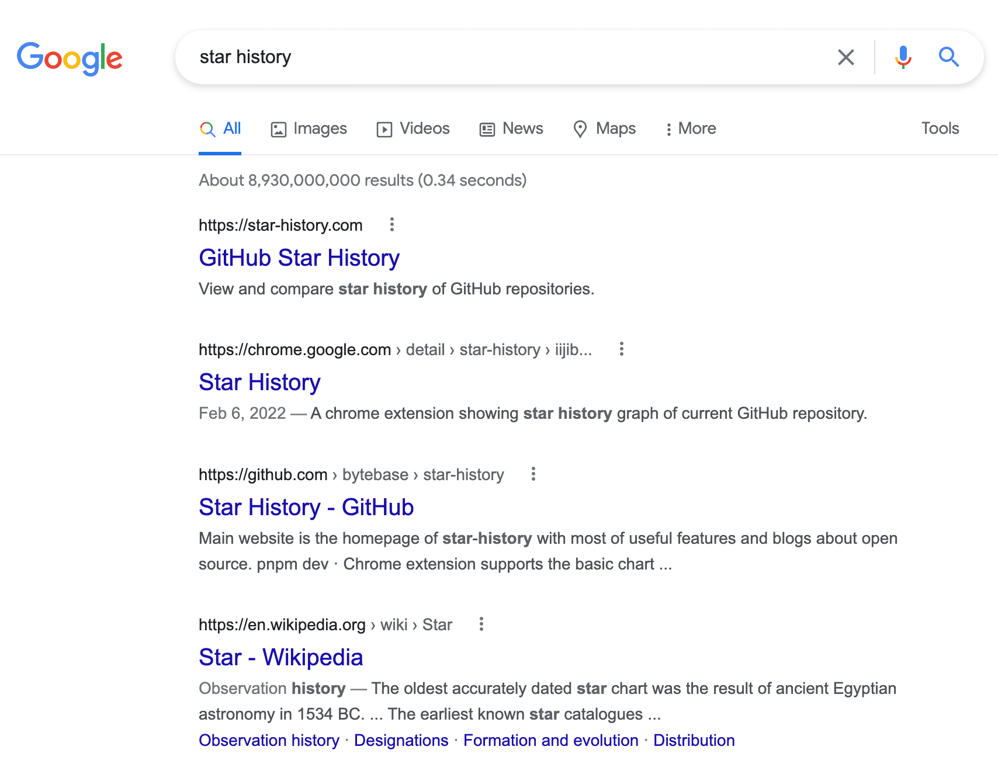Screen dimensions: 998x764
Task: Open the Tools search options
Action: 940,129
